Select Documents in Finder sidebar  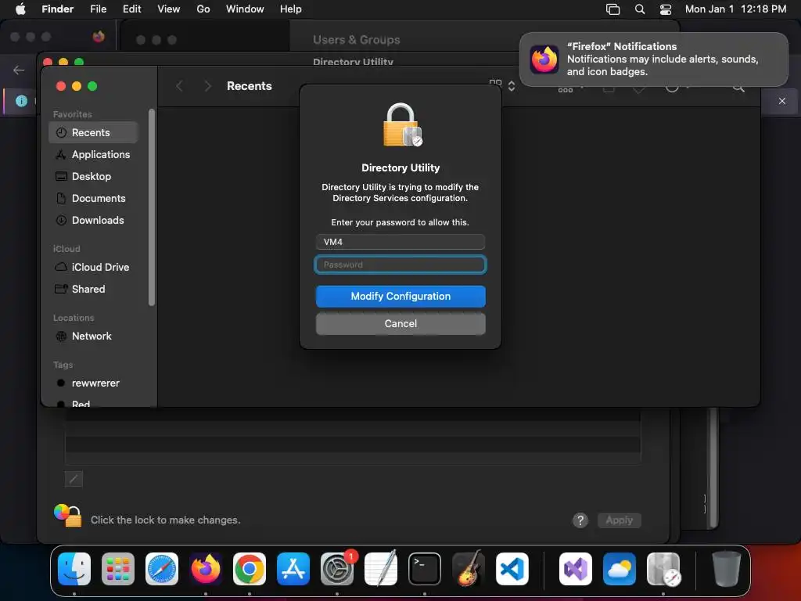pyautogui.click(x=93, y=198)
